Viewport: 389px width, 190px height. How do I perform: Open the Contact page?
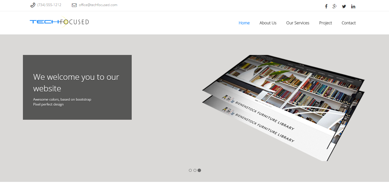click(x=348, y=23)
